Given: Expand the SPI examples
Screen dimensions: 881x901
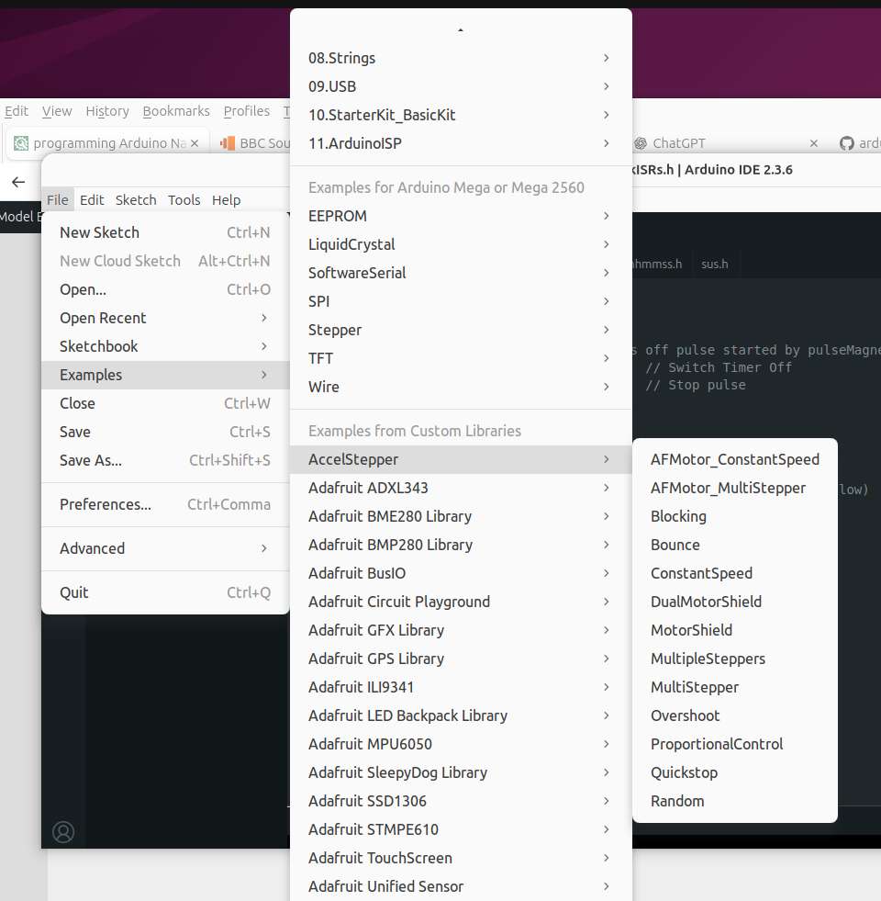Looking at the screenshot, I should (461, 301).
